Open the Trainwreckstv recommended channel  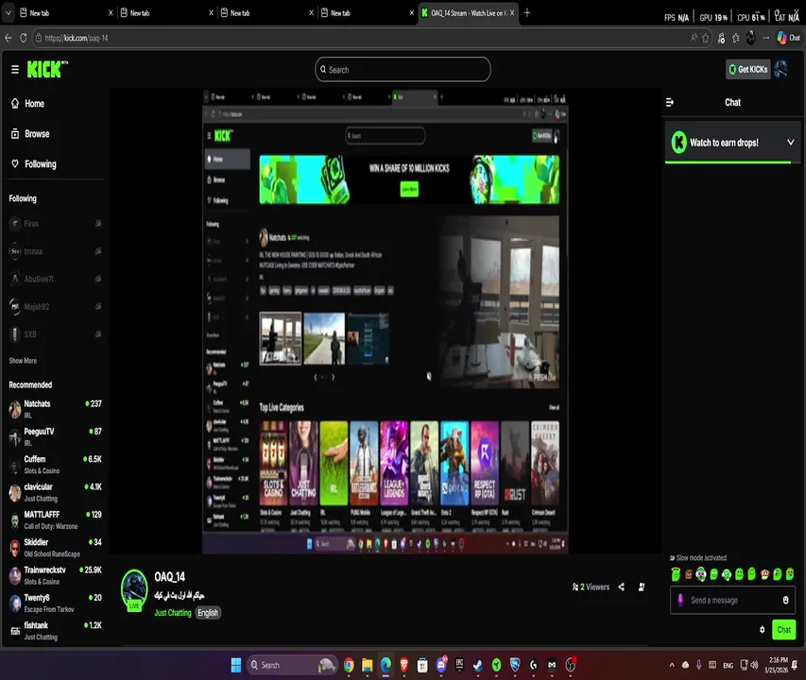[55, 575]
